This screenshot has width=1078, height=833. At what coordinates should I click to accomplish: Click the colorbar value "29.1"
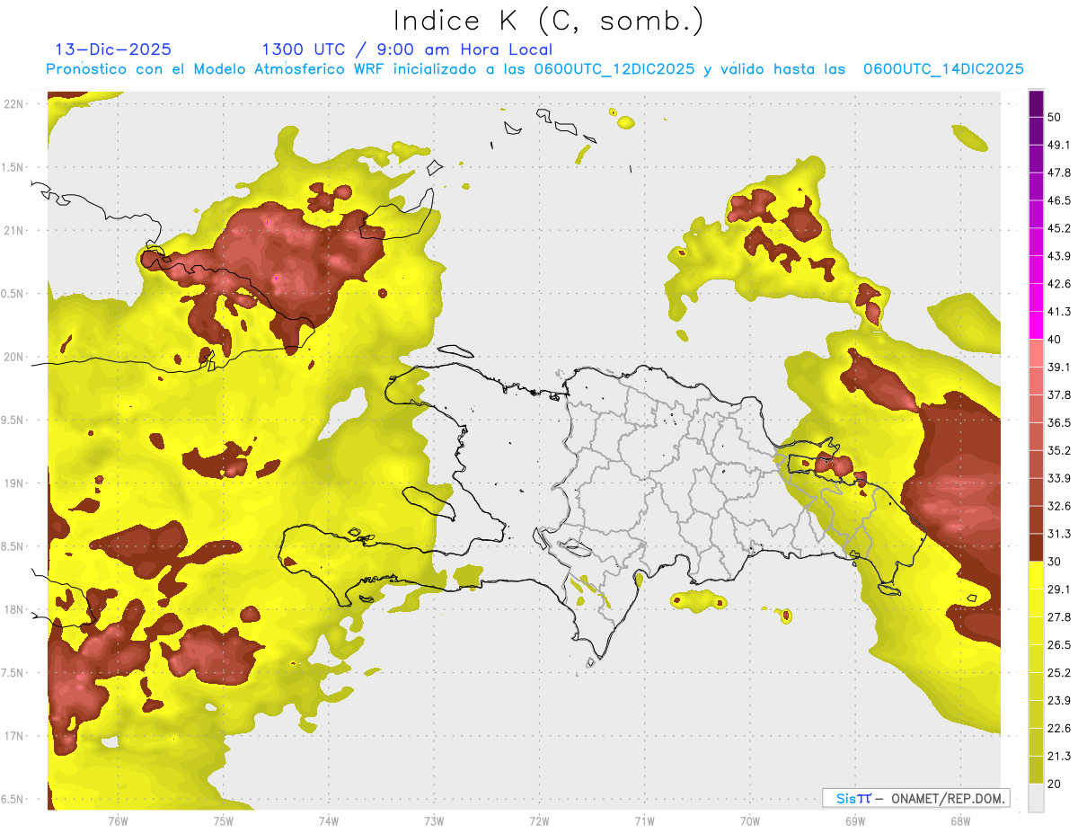click(x=1059, y=589)
